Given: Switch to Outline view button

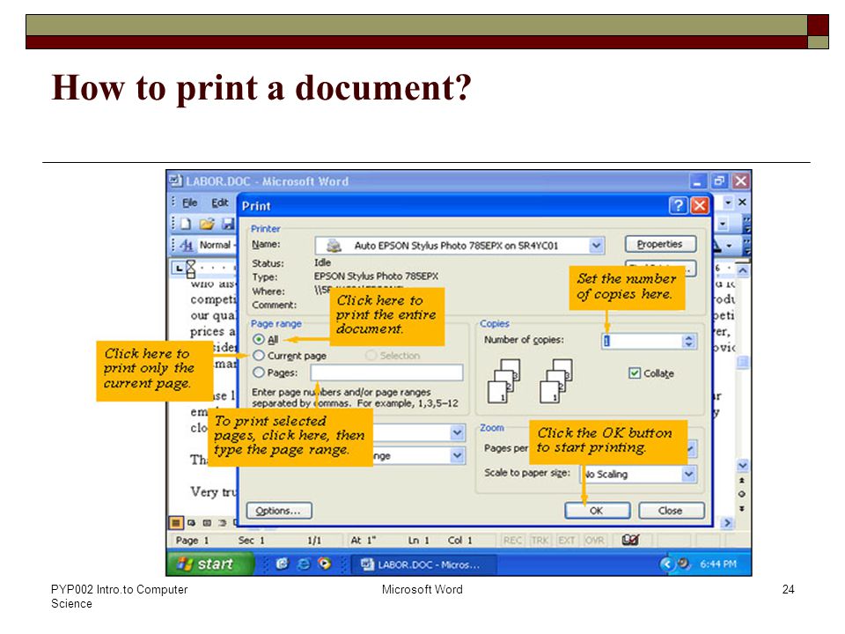Looking at the screenshot, I should [x=222, y=522].
